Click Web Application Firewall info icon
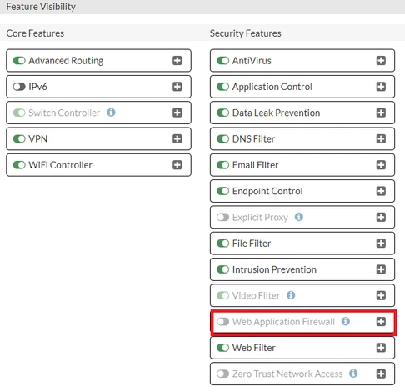This screenshot has height=392, width=405. (346, 321)
